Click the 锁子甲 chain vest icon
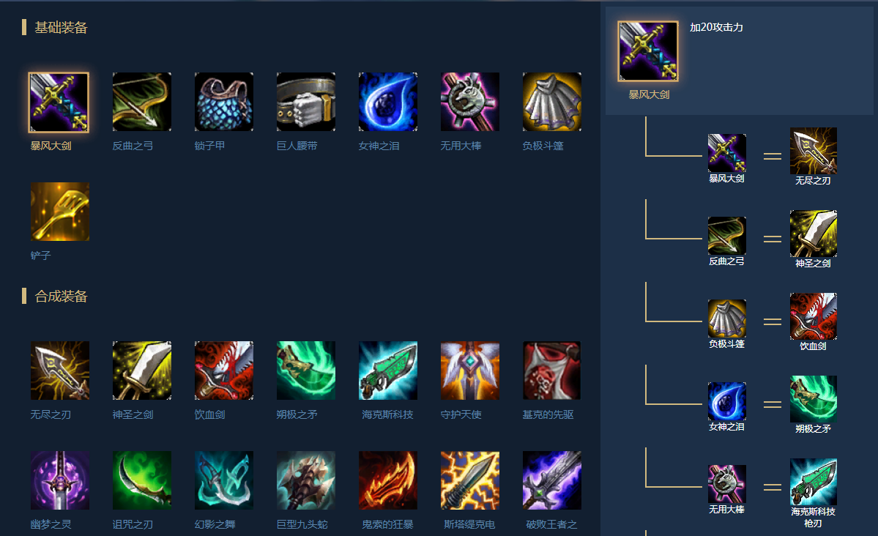 click(x=224, y=102)
